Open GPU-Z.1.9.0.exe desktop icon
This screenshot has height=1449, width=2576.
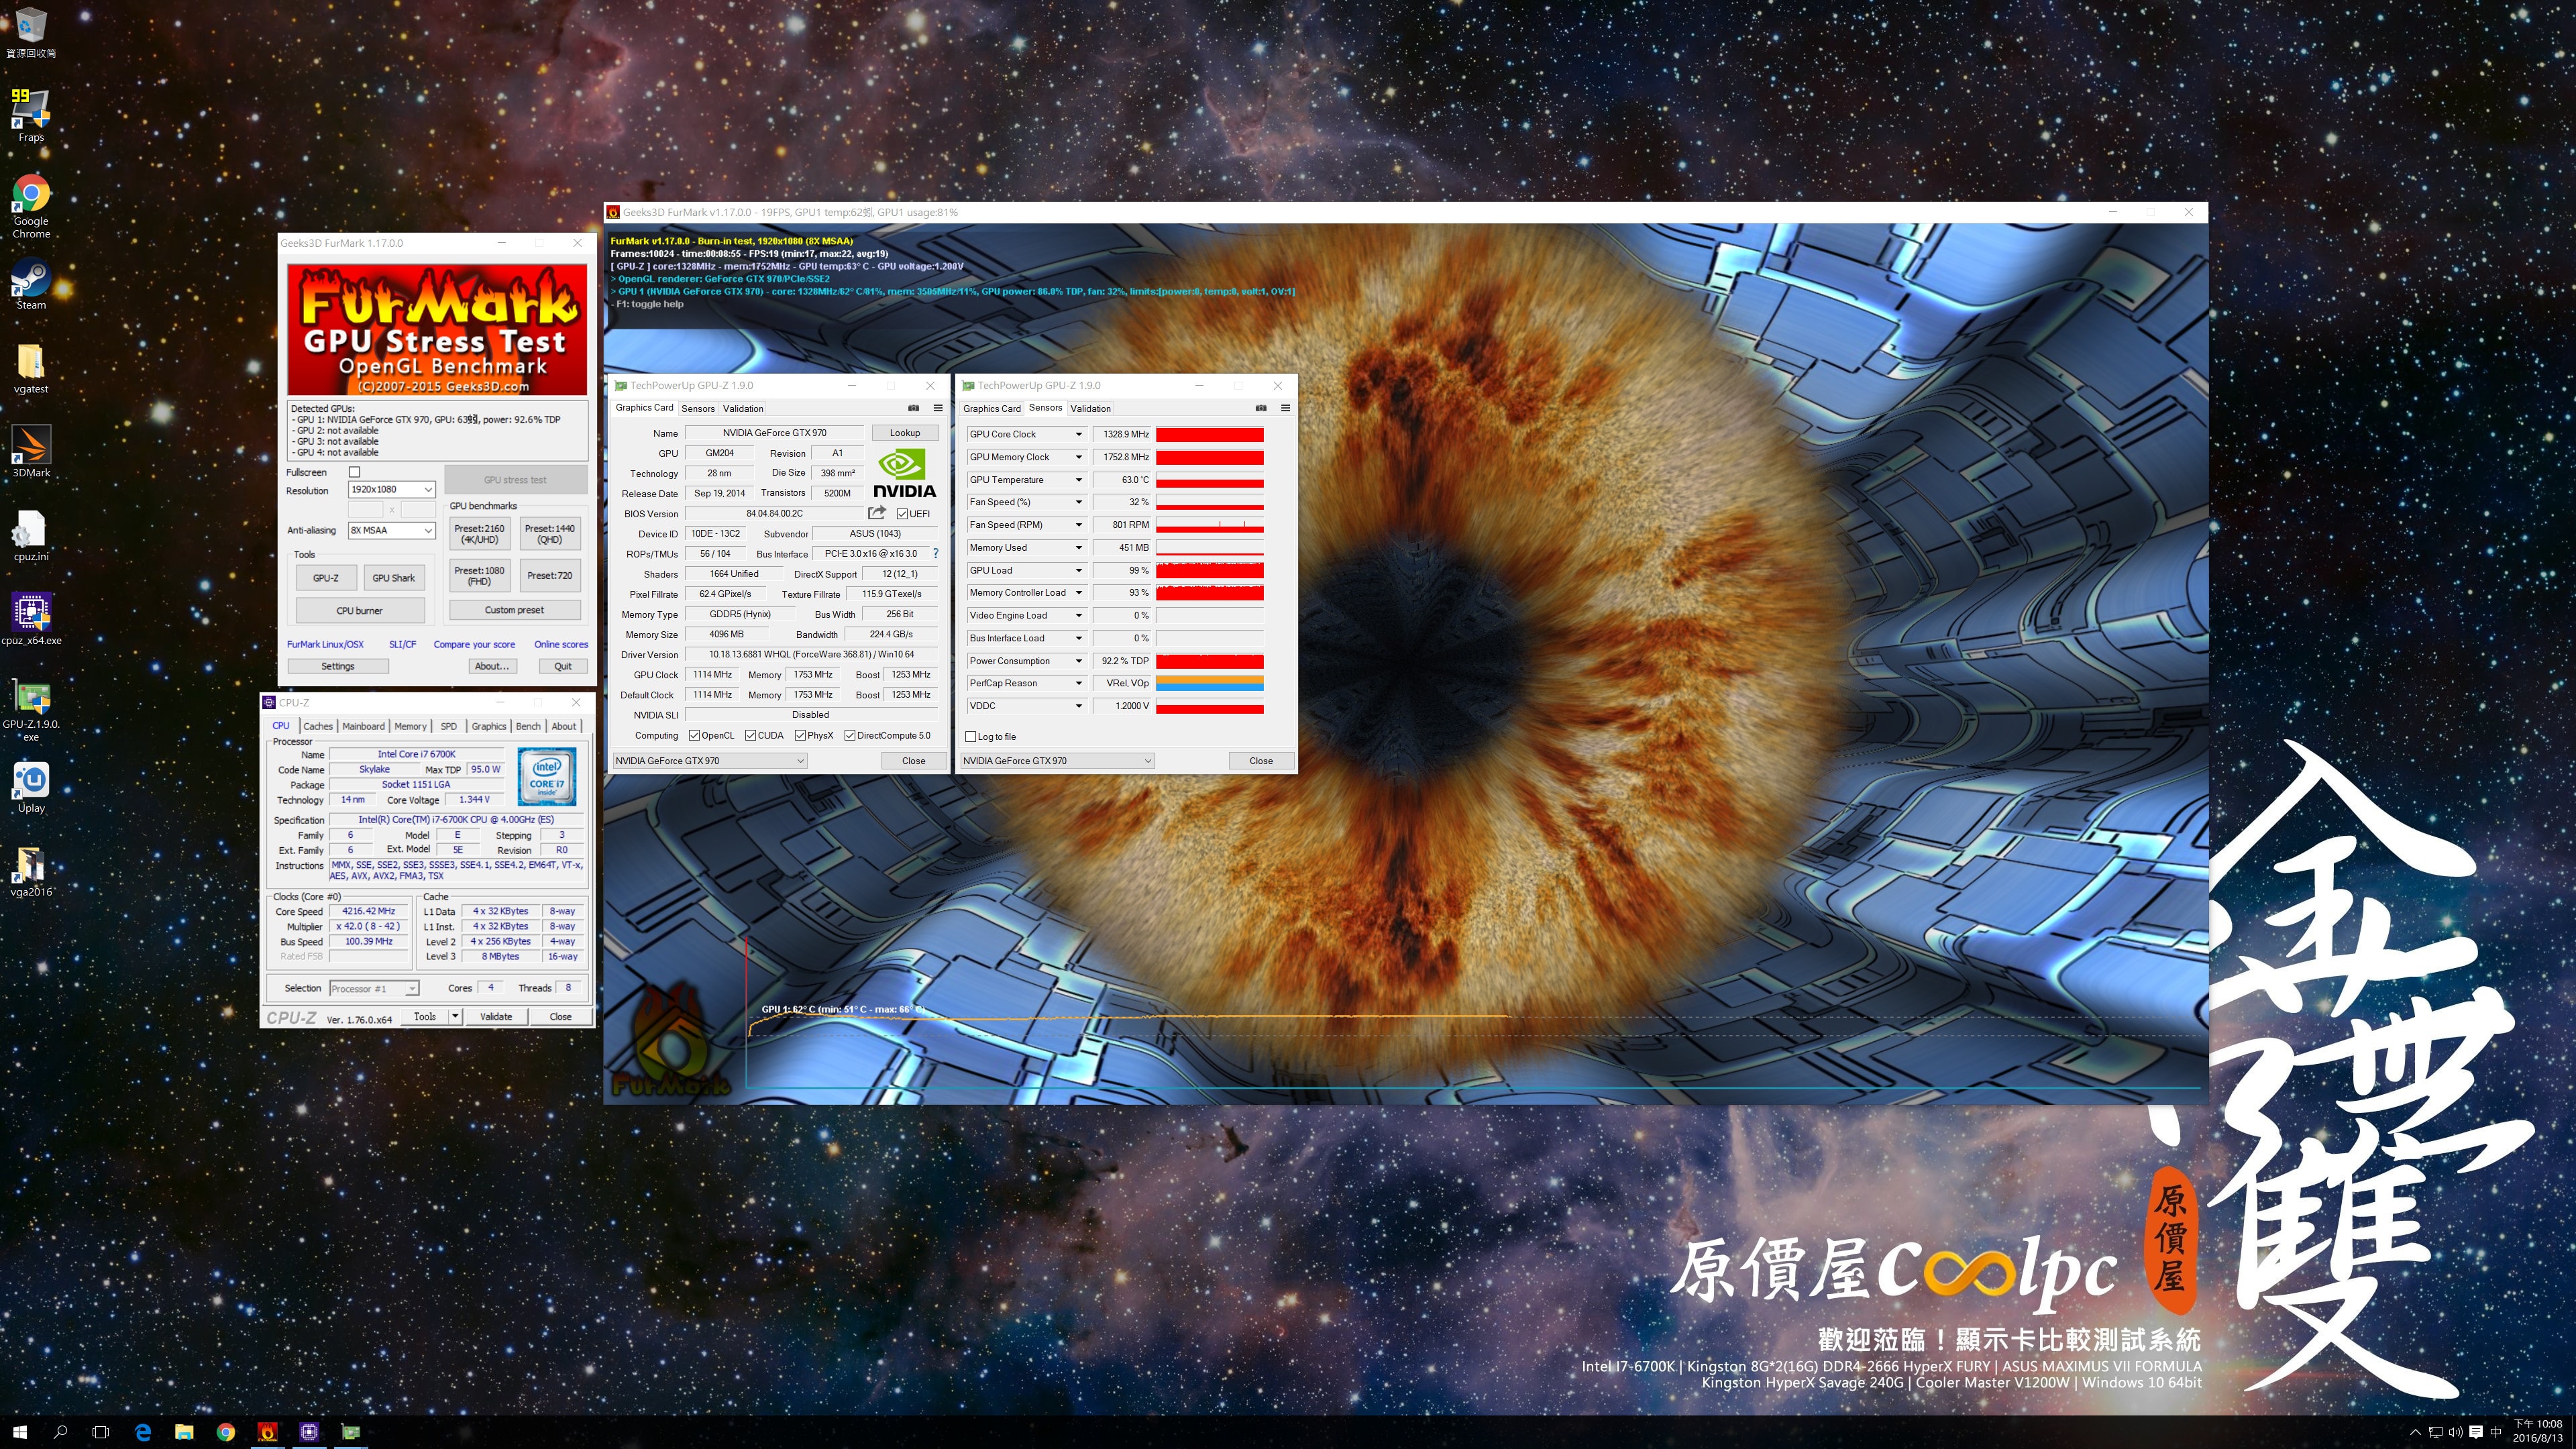click(x=31, y=710)
